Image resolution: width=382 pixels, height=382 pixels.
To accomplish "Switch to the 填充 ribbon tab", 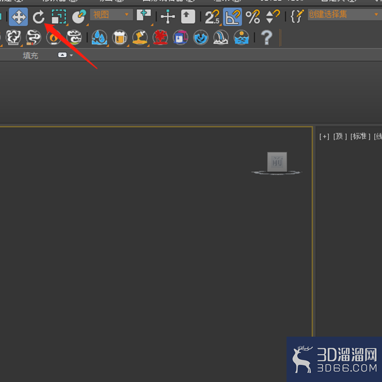I will [x=31, y=55].
